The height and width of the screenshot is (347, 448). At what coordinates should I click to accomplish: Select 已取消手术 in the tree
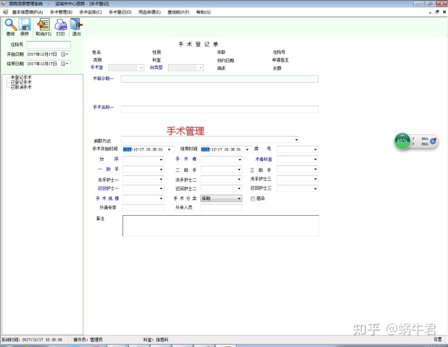coord(21,87)
